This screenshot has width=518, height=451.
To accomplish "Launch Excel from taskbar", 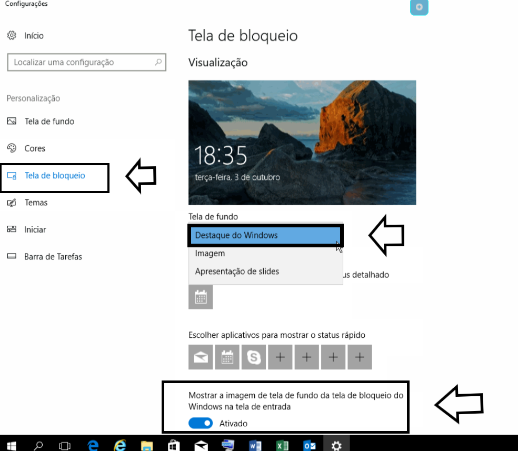I will click(283, 446).
